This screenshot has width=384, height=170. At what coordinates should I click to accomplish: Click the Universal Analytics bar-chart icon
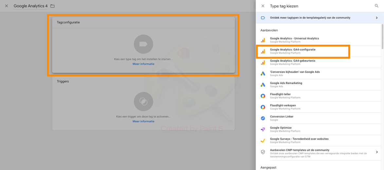pos(263,40)
